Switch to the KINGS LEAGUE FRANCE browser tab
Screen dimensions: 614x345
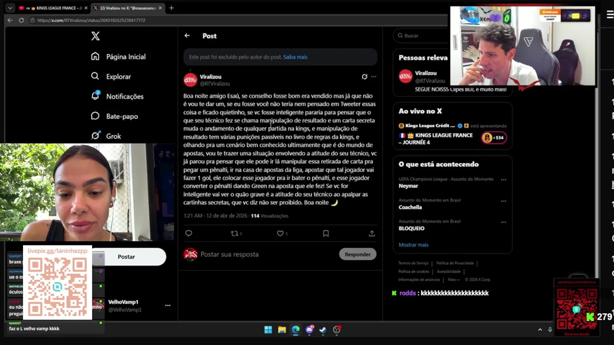tap(53, 8)
